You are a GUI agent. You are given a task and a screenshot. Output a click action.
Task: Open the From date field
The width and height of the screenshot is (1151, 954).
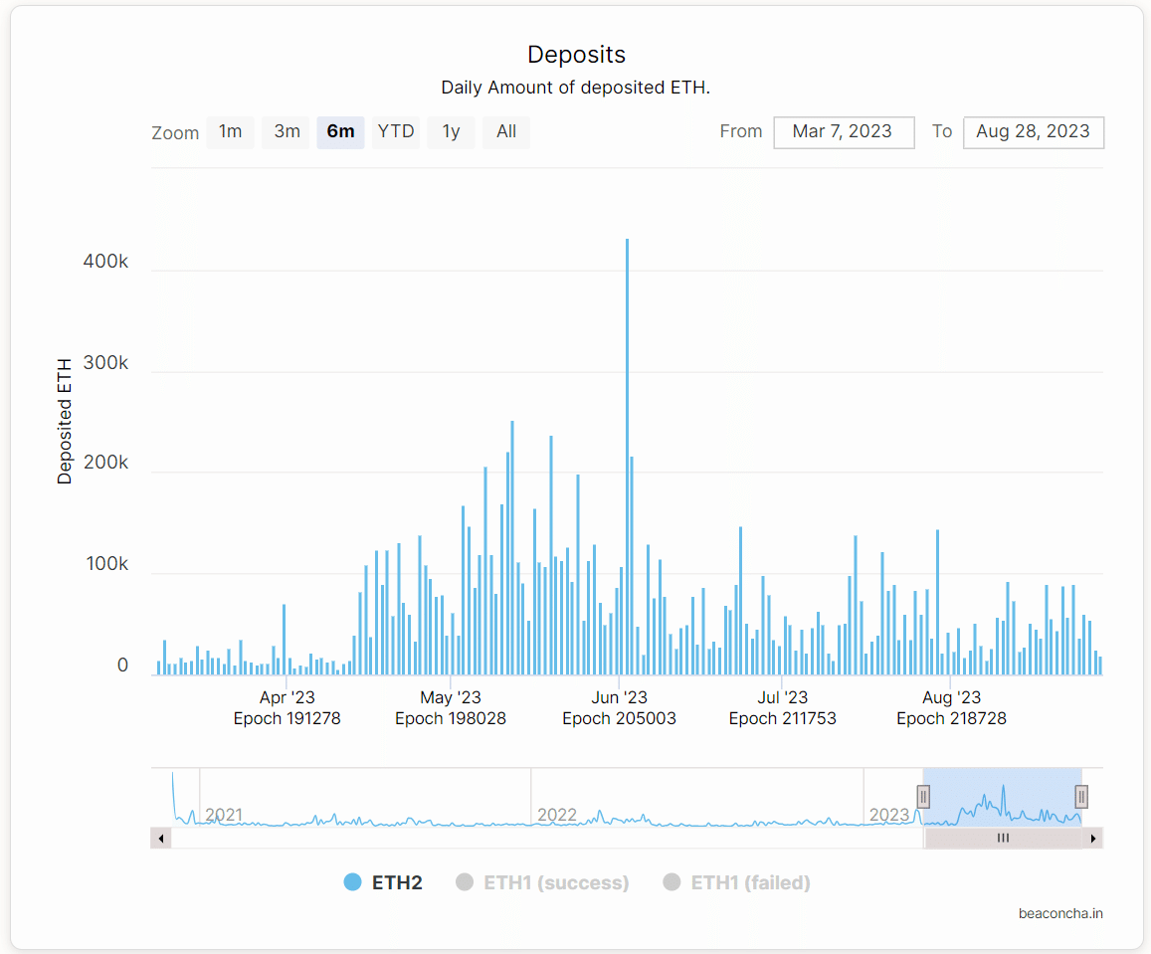(x=844, y=132)
